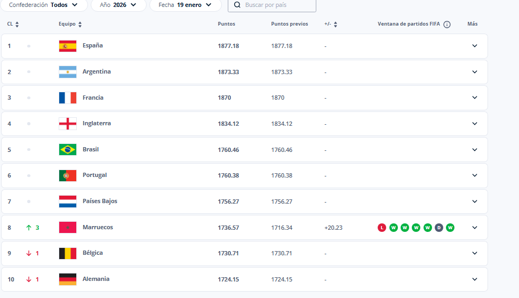This screenshot has height=298, width=519.
Task: Click the info icon beside Ventana de partidos FIFA
Action: (447, 24)
